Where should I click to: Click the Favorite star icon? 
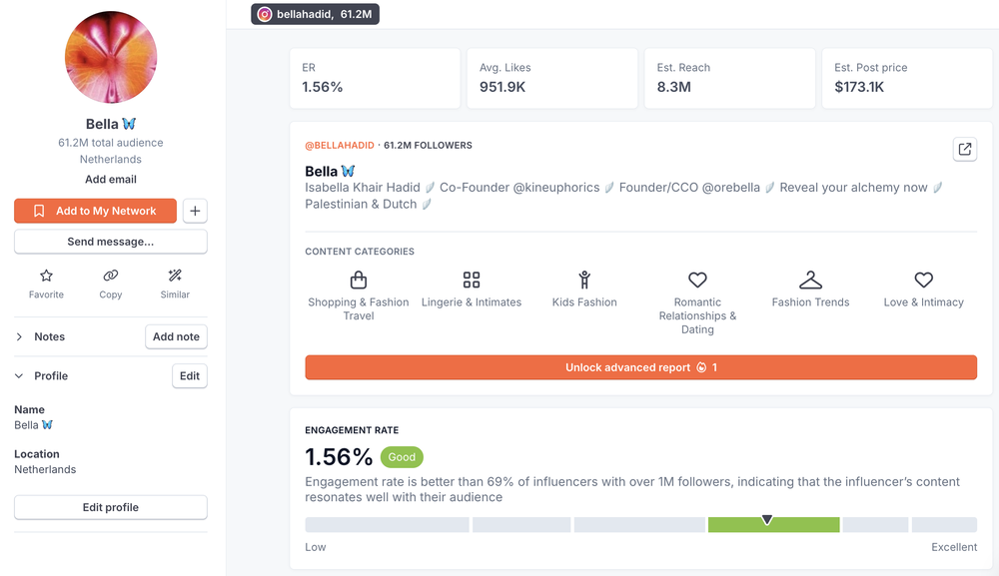tap(46, 276)
